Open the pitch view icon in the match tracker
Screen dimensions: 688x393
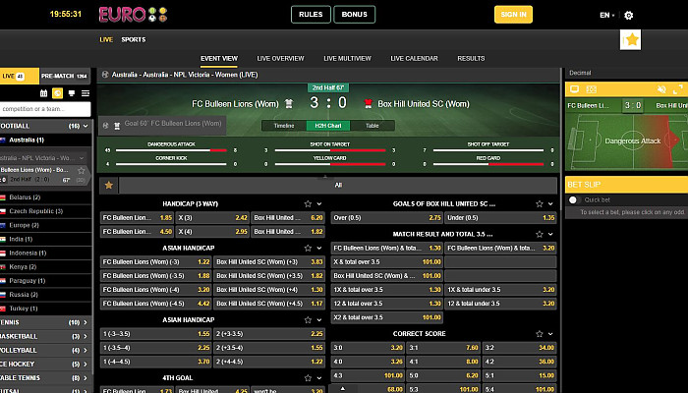tap(592, 89)
